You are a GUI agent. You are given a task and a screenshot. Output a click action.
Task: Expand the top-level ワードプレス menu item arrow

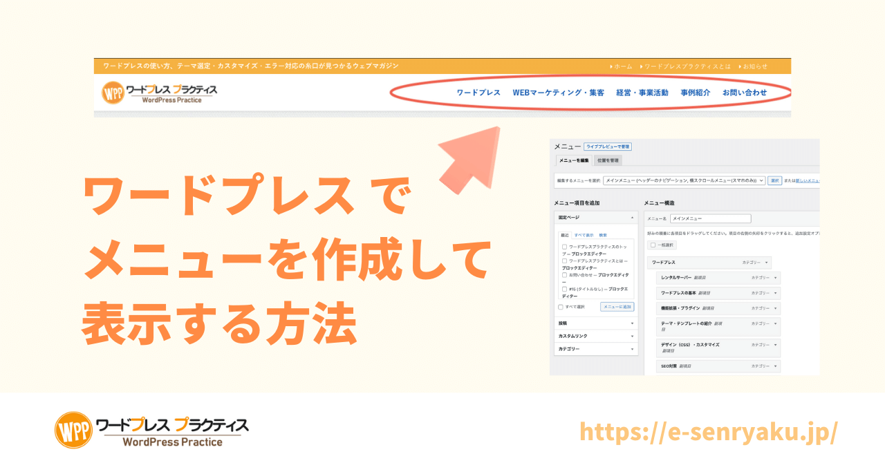click(767, 263)
